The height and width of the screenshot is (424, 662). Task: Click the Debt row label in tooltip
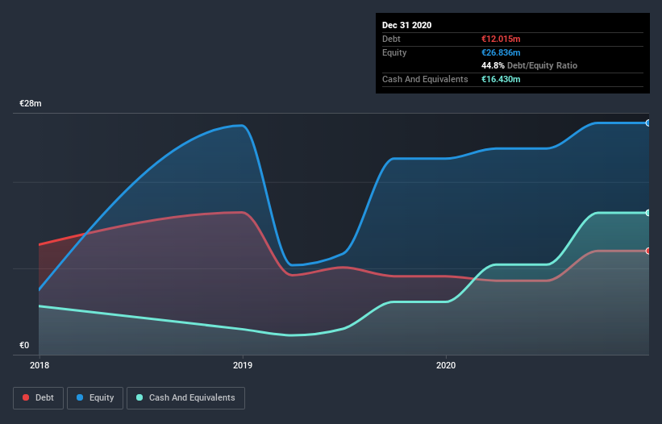pyautogui.click(x=391, y=39)
